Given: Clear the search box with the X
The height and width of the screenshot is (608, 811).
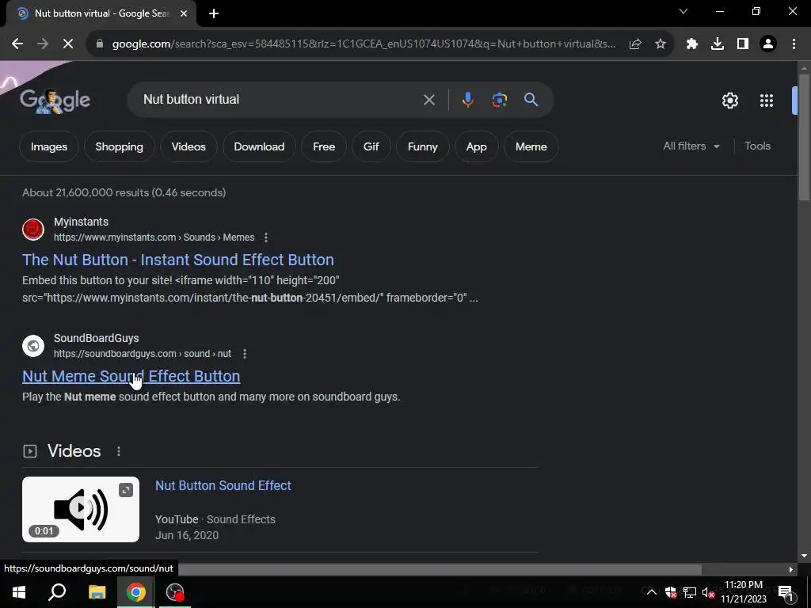Looking at the screenshot, I should [429, 100].
